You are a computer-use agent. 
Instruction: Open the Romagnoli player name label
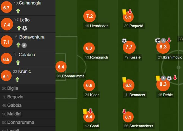[x=96, y=57]
